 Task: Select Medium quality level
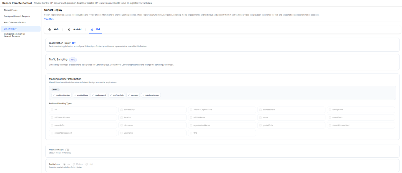[74, 164]
